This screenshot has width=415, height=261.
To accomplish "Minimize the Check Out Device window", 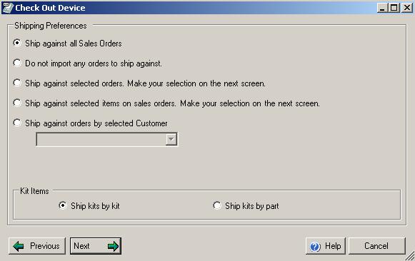I will [383, 8].
